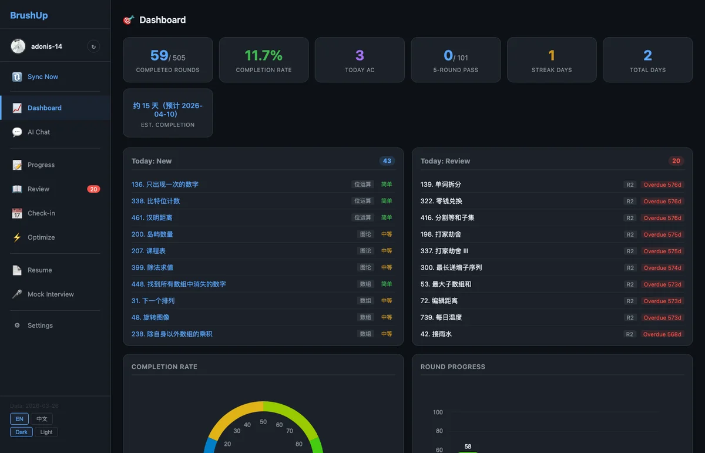Open problem 207. 课程表

[149, 251]
